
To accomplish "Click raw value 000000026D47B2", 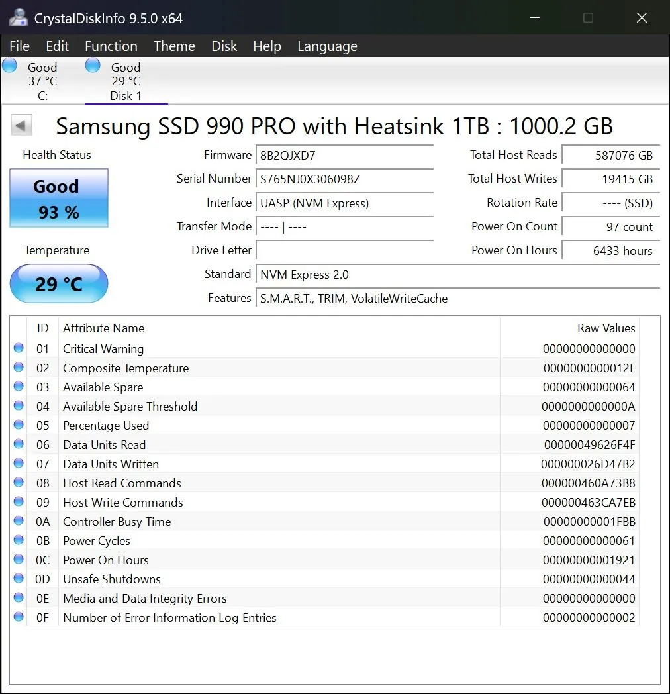I will coord(588,464).
